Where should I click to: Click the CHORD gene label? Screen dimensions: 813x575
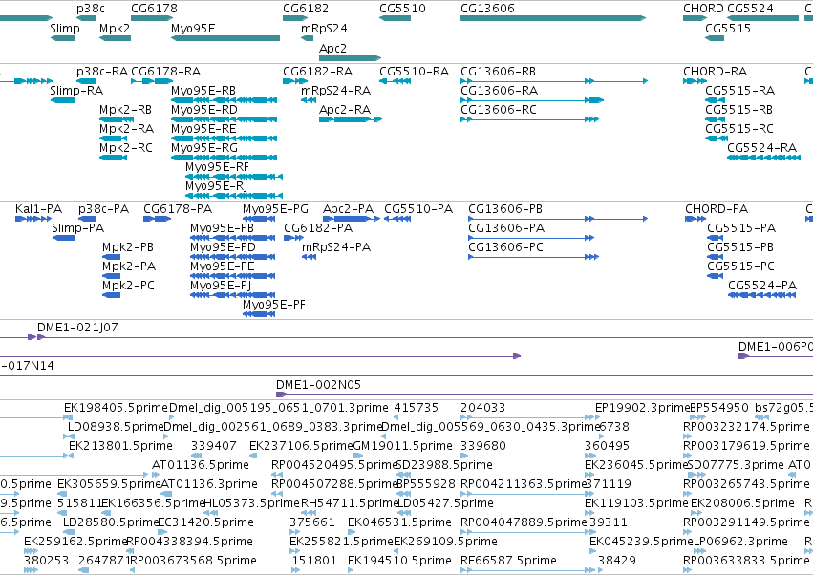703,9
